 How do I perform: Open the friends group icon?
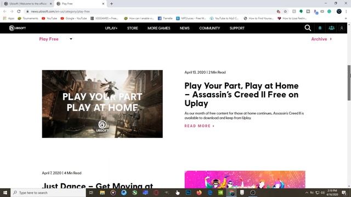[331, 28]
